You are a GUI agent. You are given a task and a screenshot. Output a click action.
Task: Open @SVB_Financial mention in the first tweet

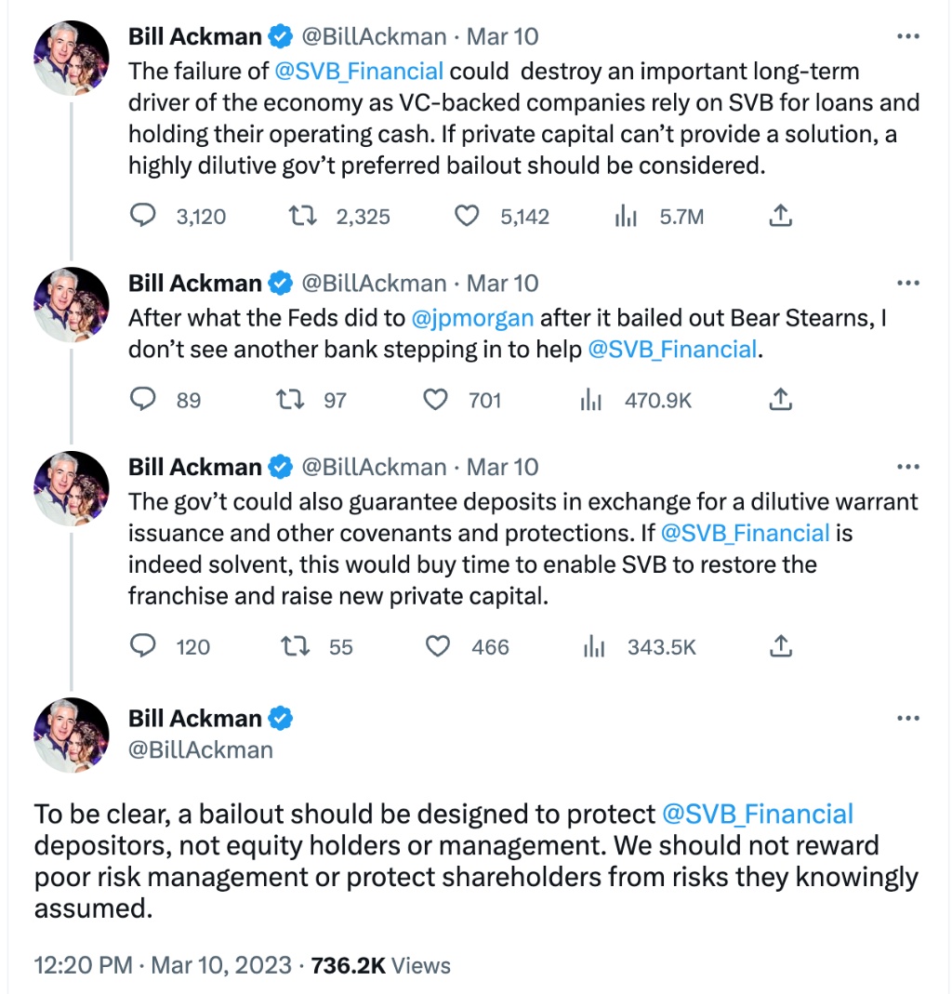359,72
